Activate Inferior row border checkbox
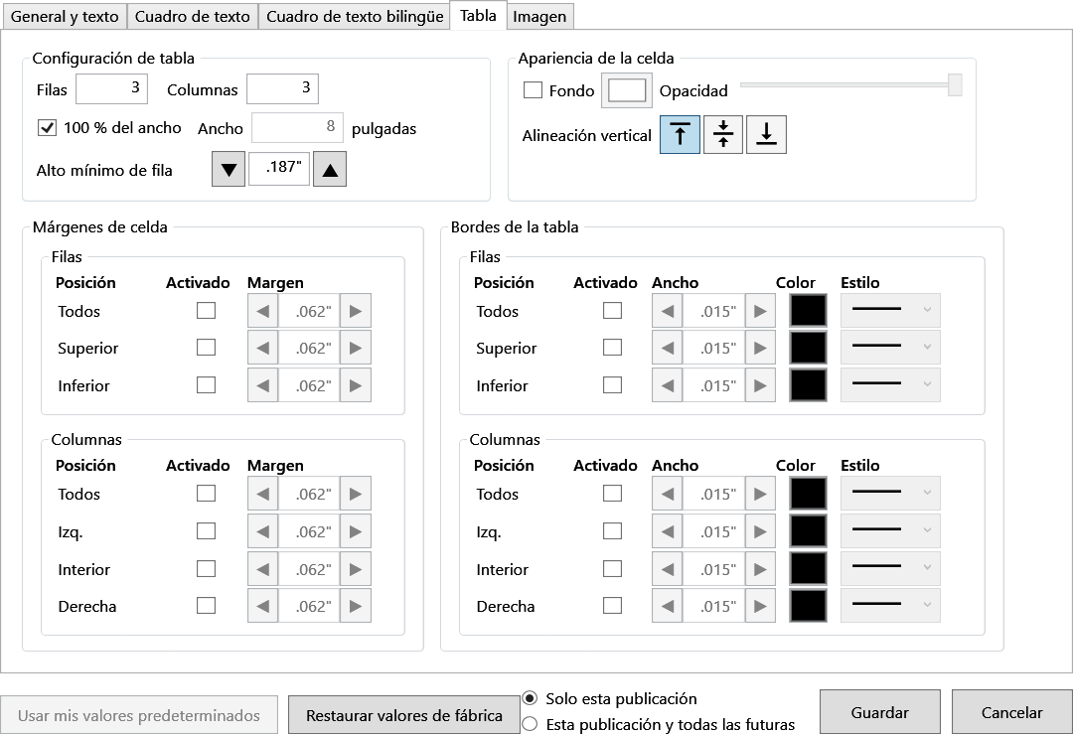This screenshot has height=735, width=1073. point(612,384)
